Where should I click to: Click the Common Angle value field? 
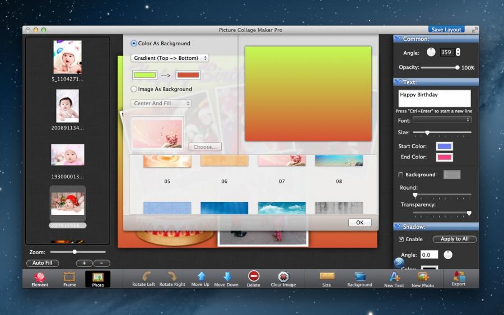pos(447,52)
